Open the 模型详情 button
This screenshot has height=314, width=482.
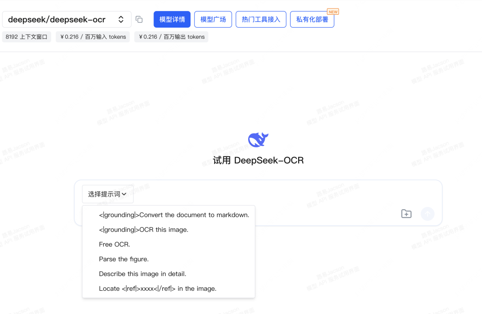coord(172,19)
